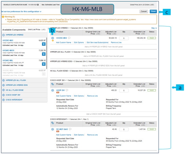Click the Qty field for HXDP-SW
The height and width of the screenshot is (155, 185).
point(124,91)
